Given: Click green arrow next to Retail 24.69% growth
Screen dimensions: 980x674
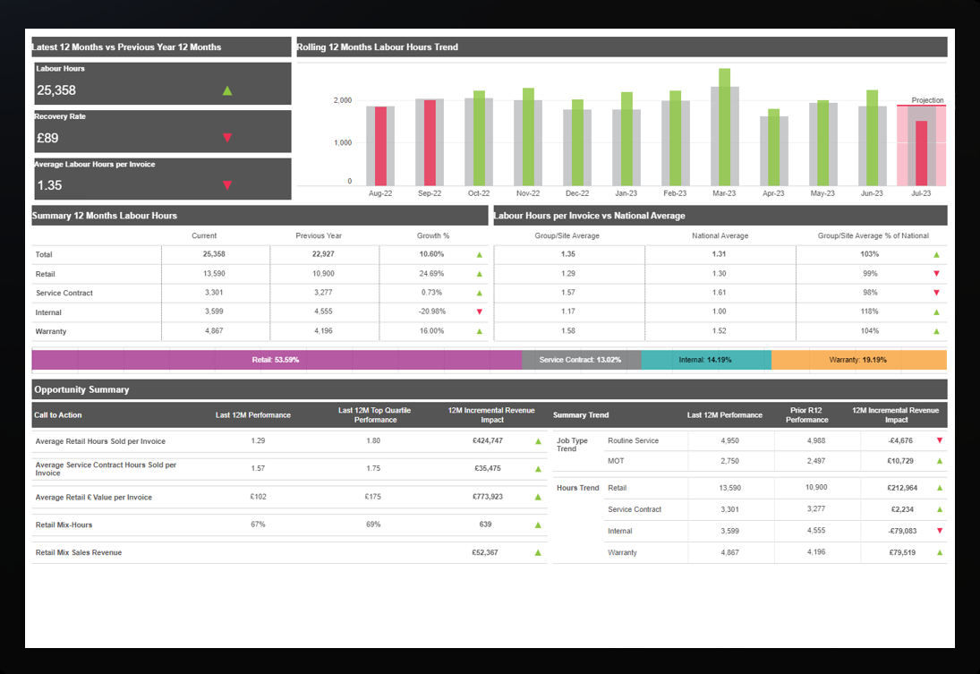Looking at the screenshot, I should [x=480, y=274].
